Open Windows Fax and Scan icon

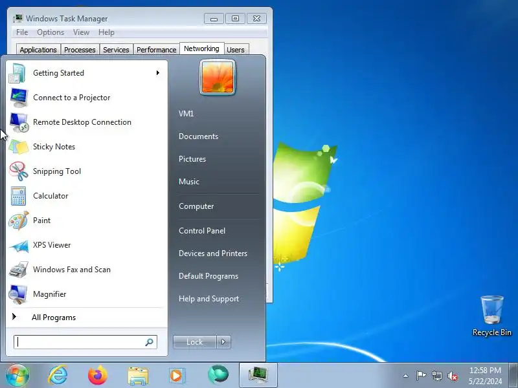[x=19, y=270]
